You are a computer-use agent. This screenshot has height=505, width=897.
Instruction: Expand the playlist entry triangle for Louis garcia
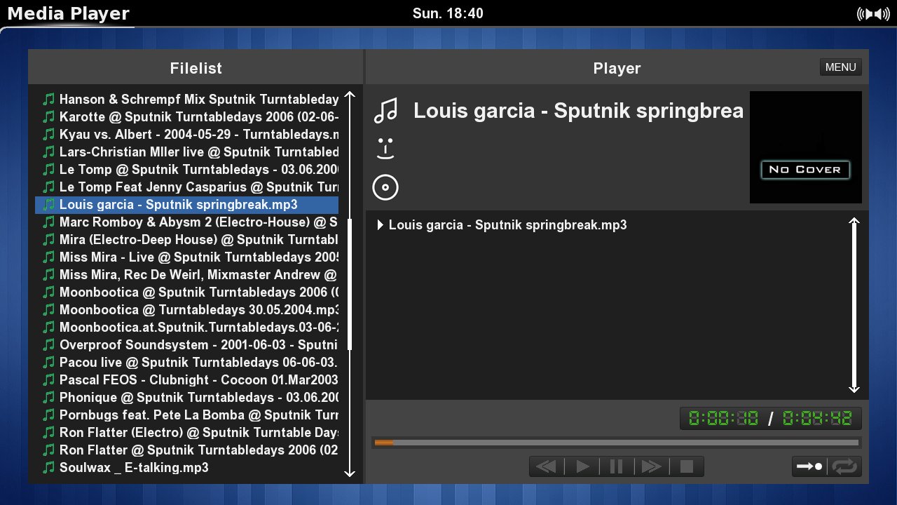[381, 225]
